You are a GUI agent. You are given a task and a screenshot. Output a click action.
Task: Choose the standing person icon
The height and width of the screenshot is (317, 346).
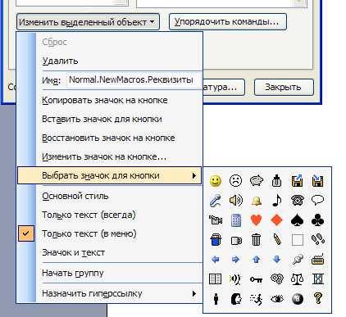tap(216, 299)
